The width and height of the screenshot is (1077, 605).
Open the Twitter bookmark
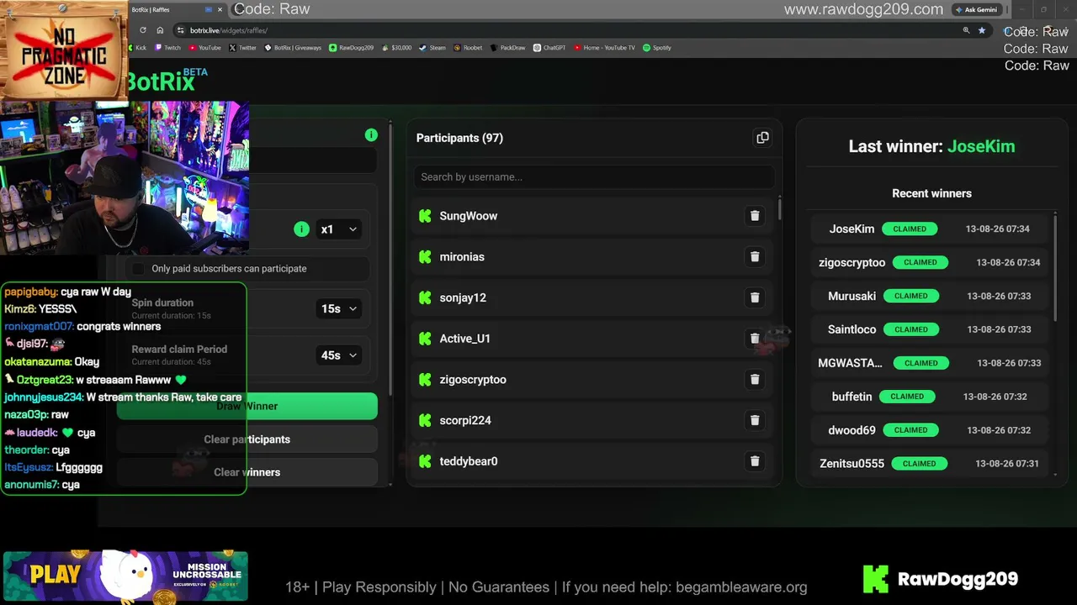tap(243, 48)
